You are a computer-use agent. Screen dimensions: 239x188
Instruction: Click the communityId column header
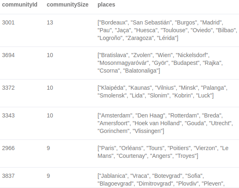click(20, 4)
